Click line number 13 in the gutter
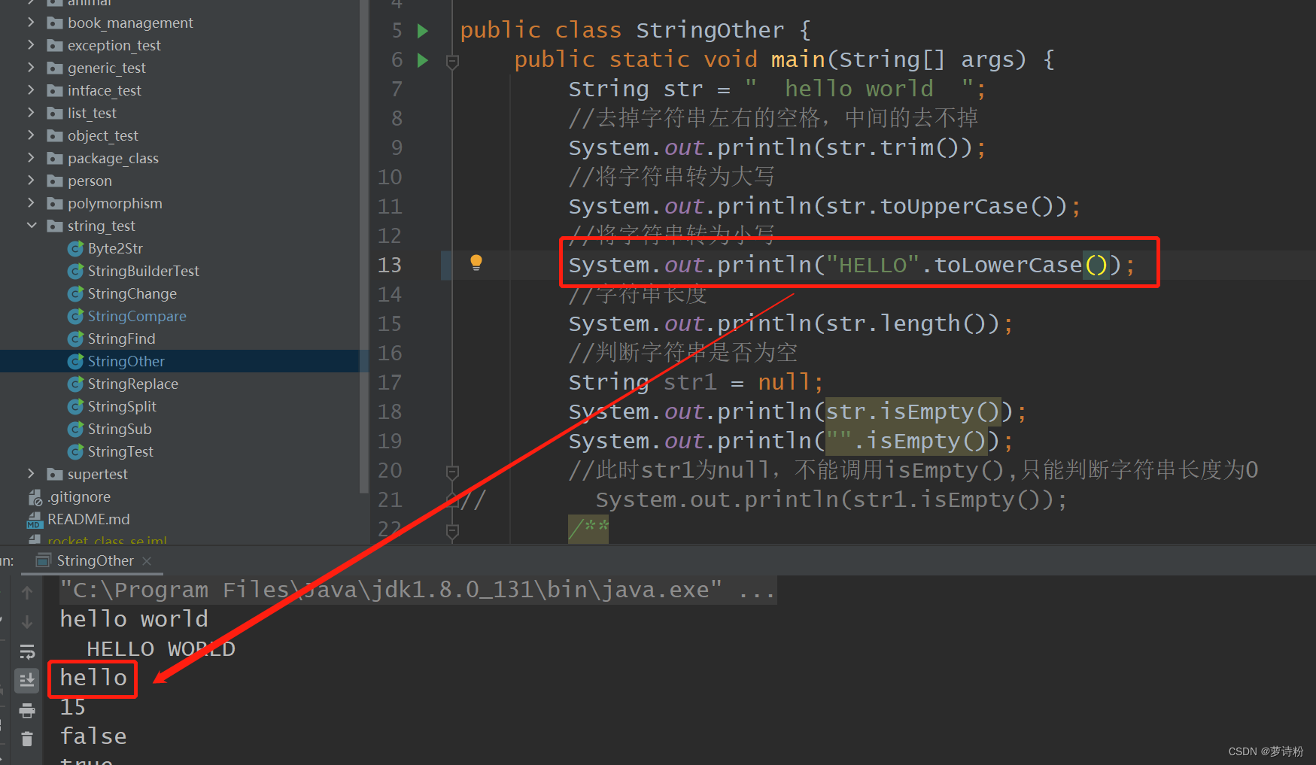The image size is (1316, 765). pos(390,265)
